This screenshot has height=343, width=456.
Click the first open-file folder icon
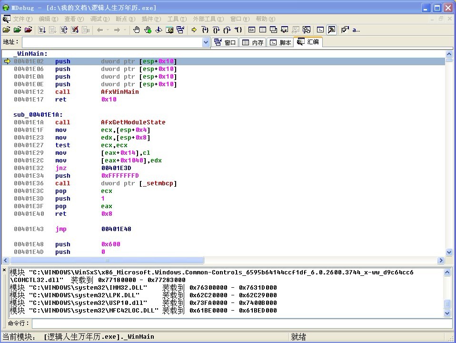7,30
